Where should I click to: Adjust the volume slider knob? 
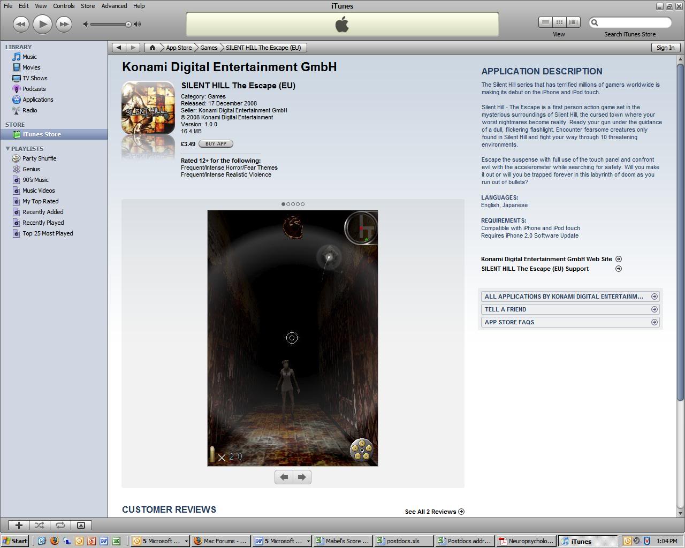click(128, 24)
